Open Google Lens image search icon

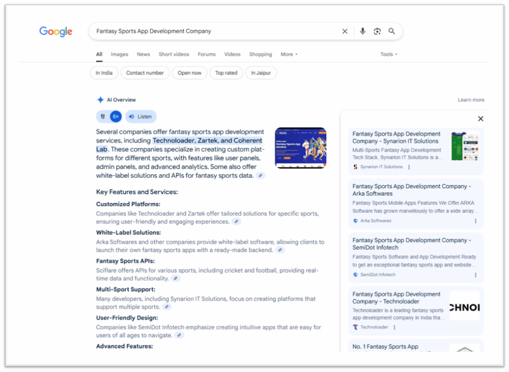377,31
